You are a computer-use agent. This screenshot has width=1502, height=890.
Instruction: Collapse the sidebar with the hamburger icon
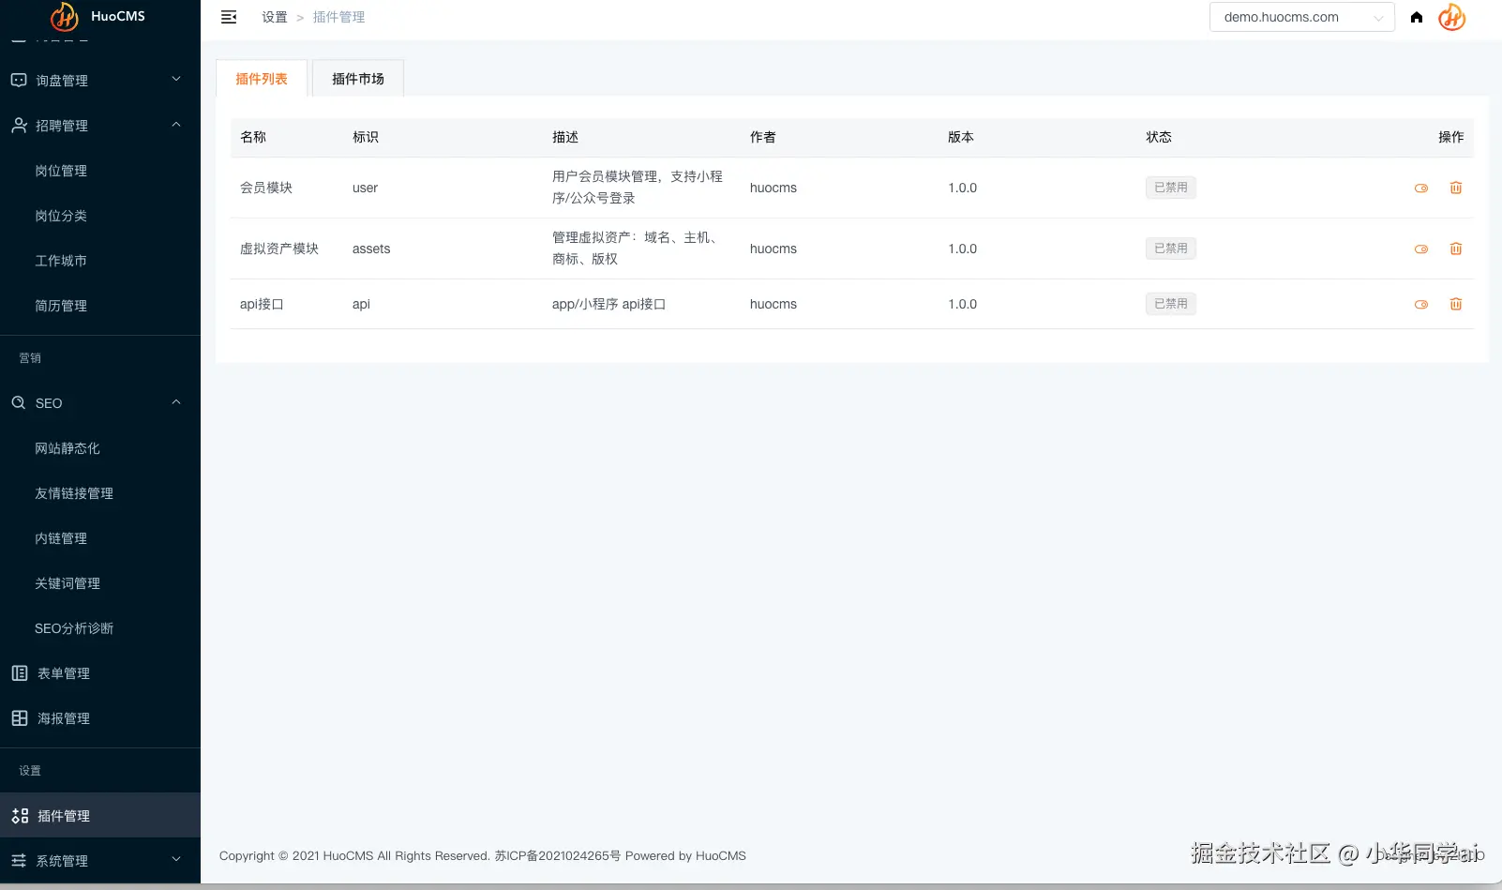229,17
